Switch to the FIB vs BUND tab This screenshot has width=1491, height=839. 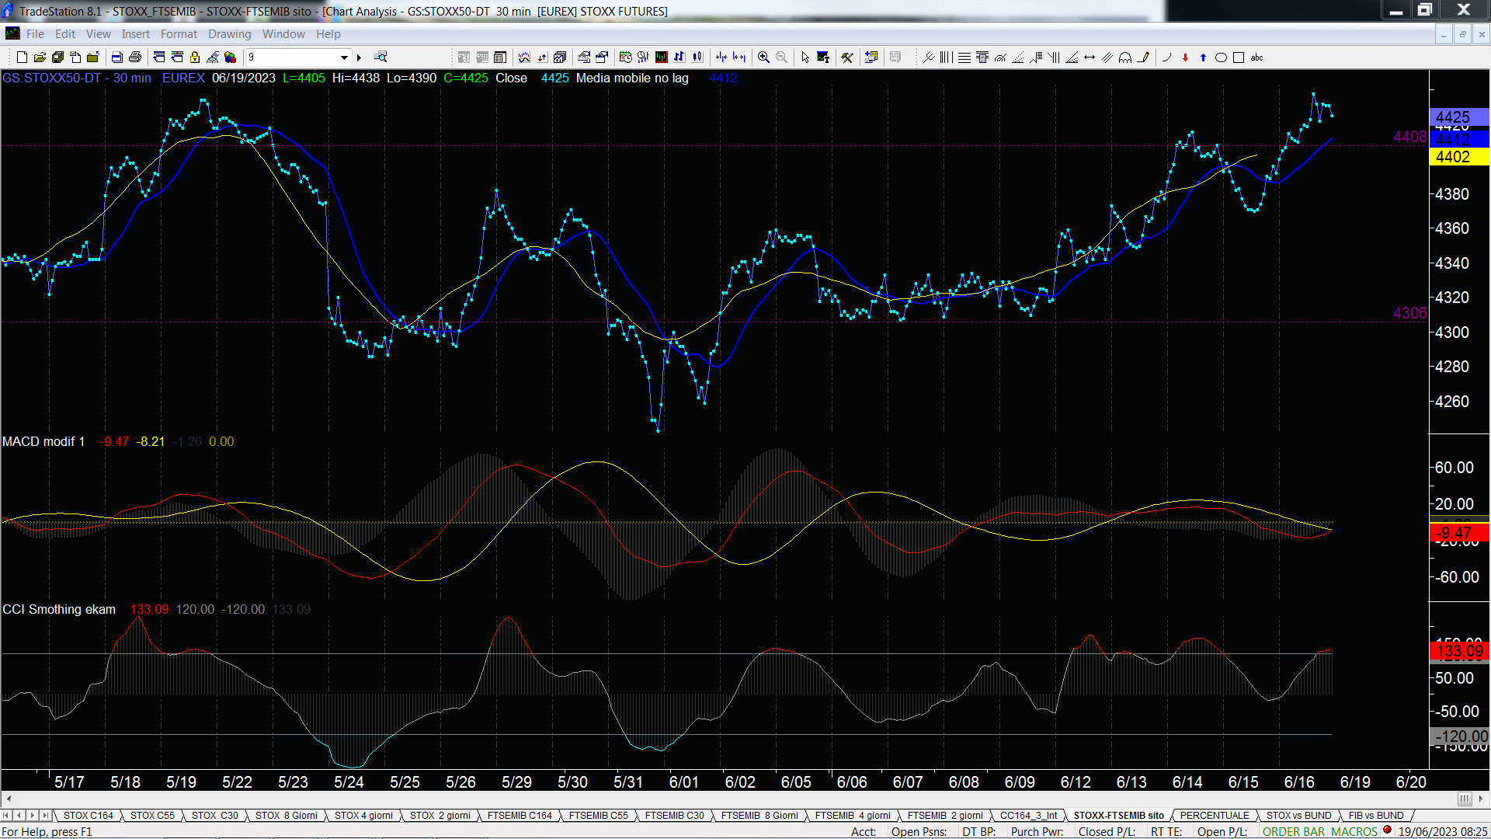pyautogui.click(x=1376, y=816)
